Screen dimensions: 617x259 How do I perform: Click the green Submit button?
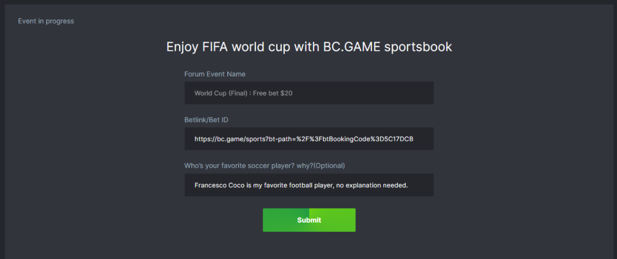pos(309,220)
